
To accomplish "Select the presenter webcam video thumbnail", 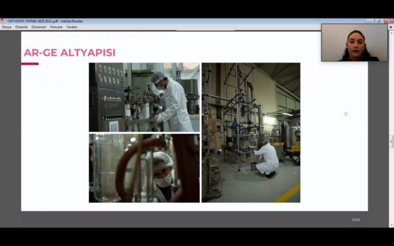I will 354,43.
